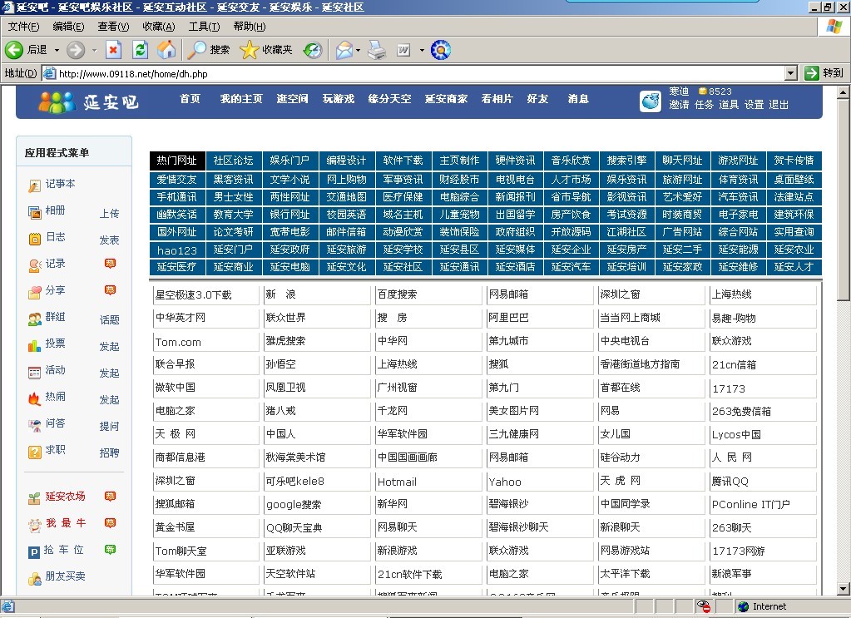
Task: Select the 延安人才 category tab
Action: click(794, 267)
